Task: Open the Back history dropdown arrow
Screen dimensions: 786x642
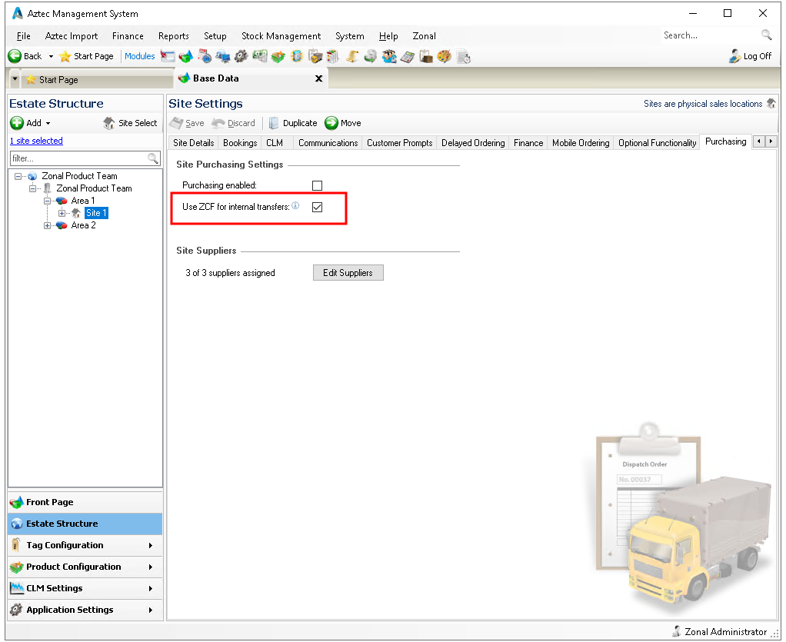Action: pos(51,57)
